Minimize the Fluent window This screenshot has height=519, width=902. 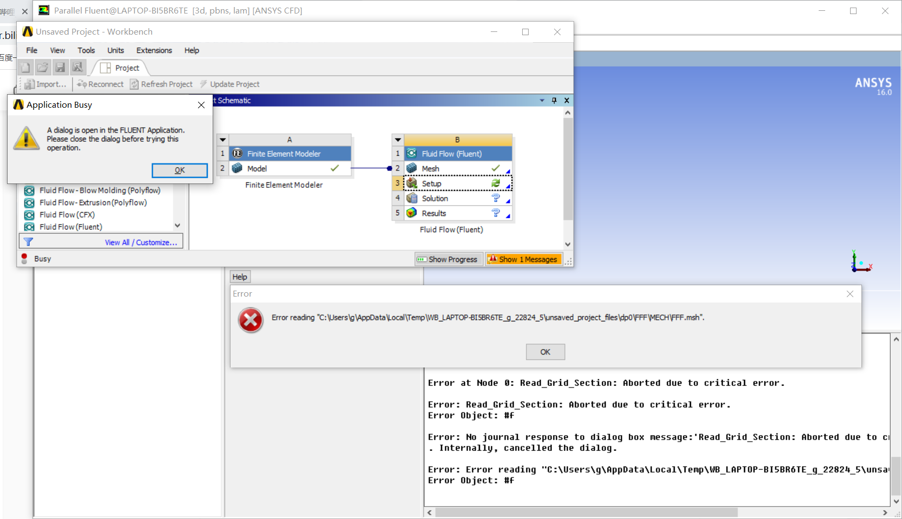[821, 11]
